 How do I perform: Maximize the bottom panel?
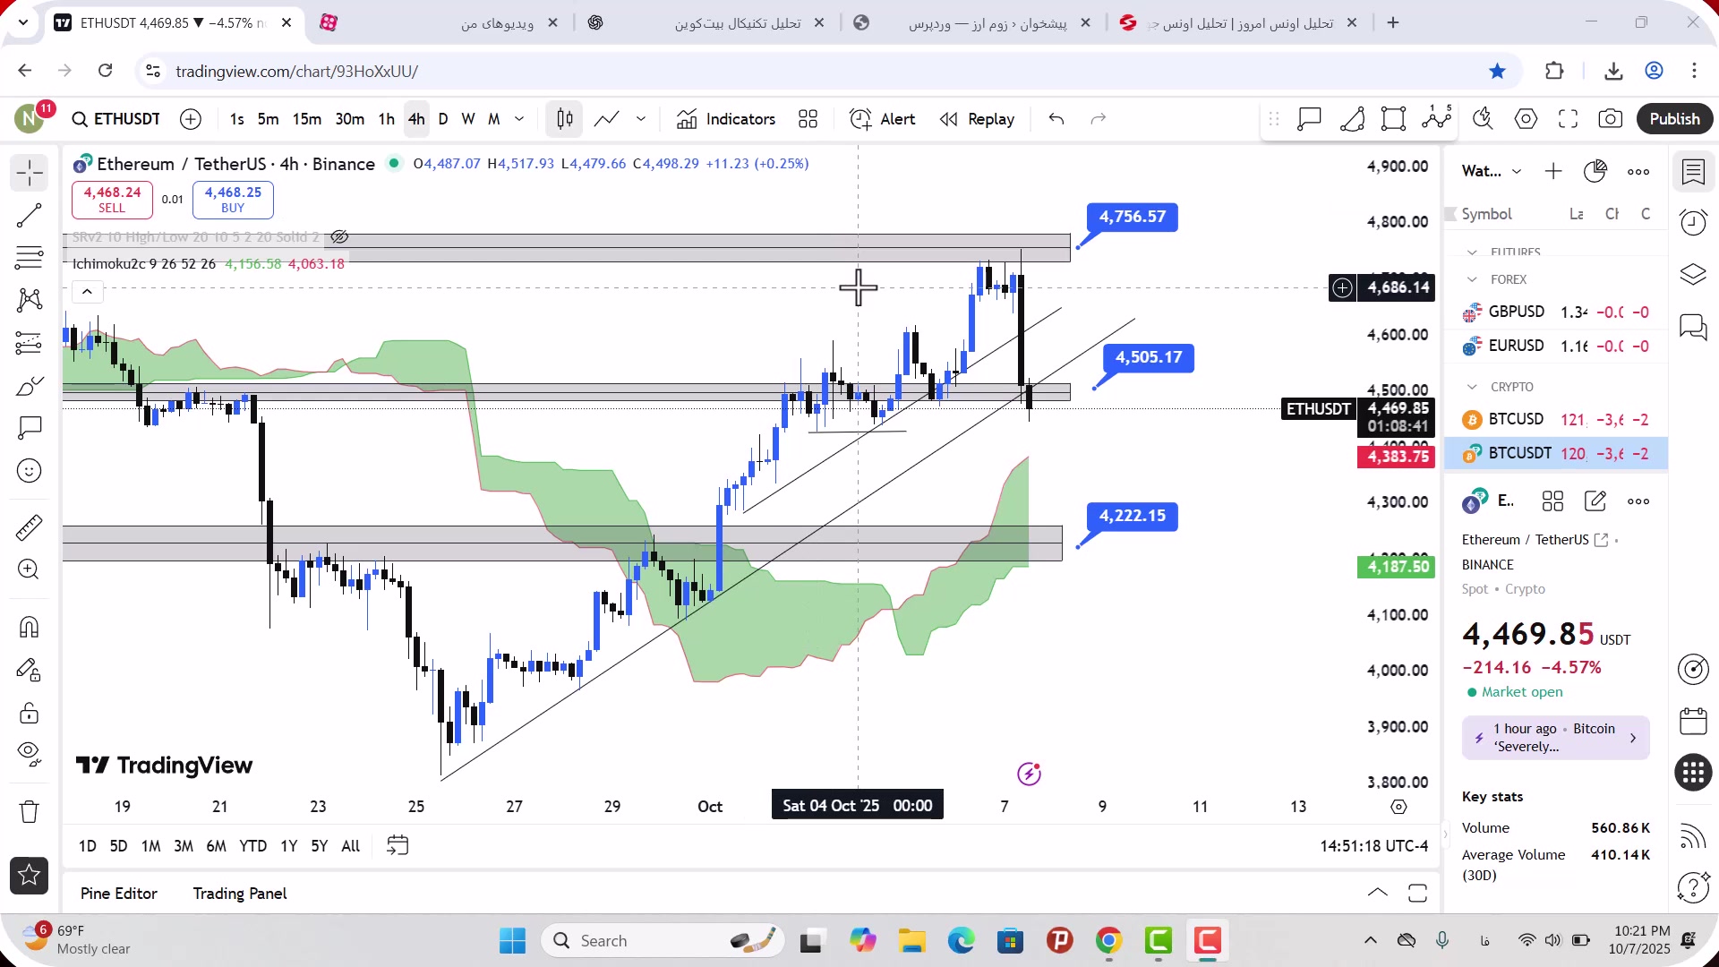coord(1417,893)
